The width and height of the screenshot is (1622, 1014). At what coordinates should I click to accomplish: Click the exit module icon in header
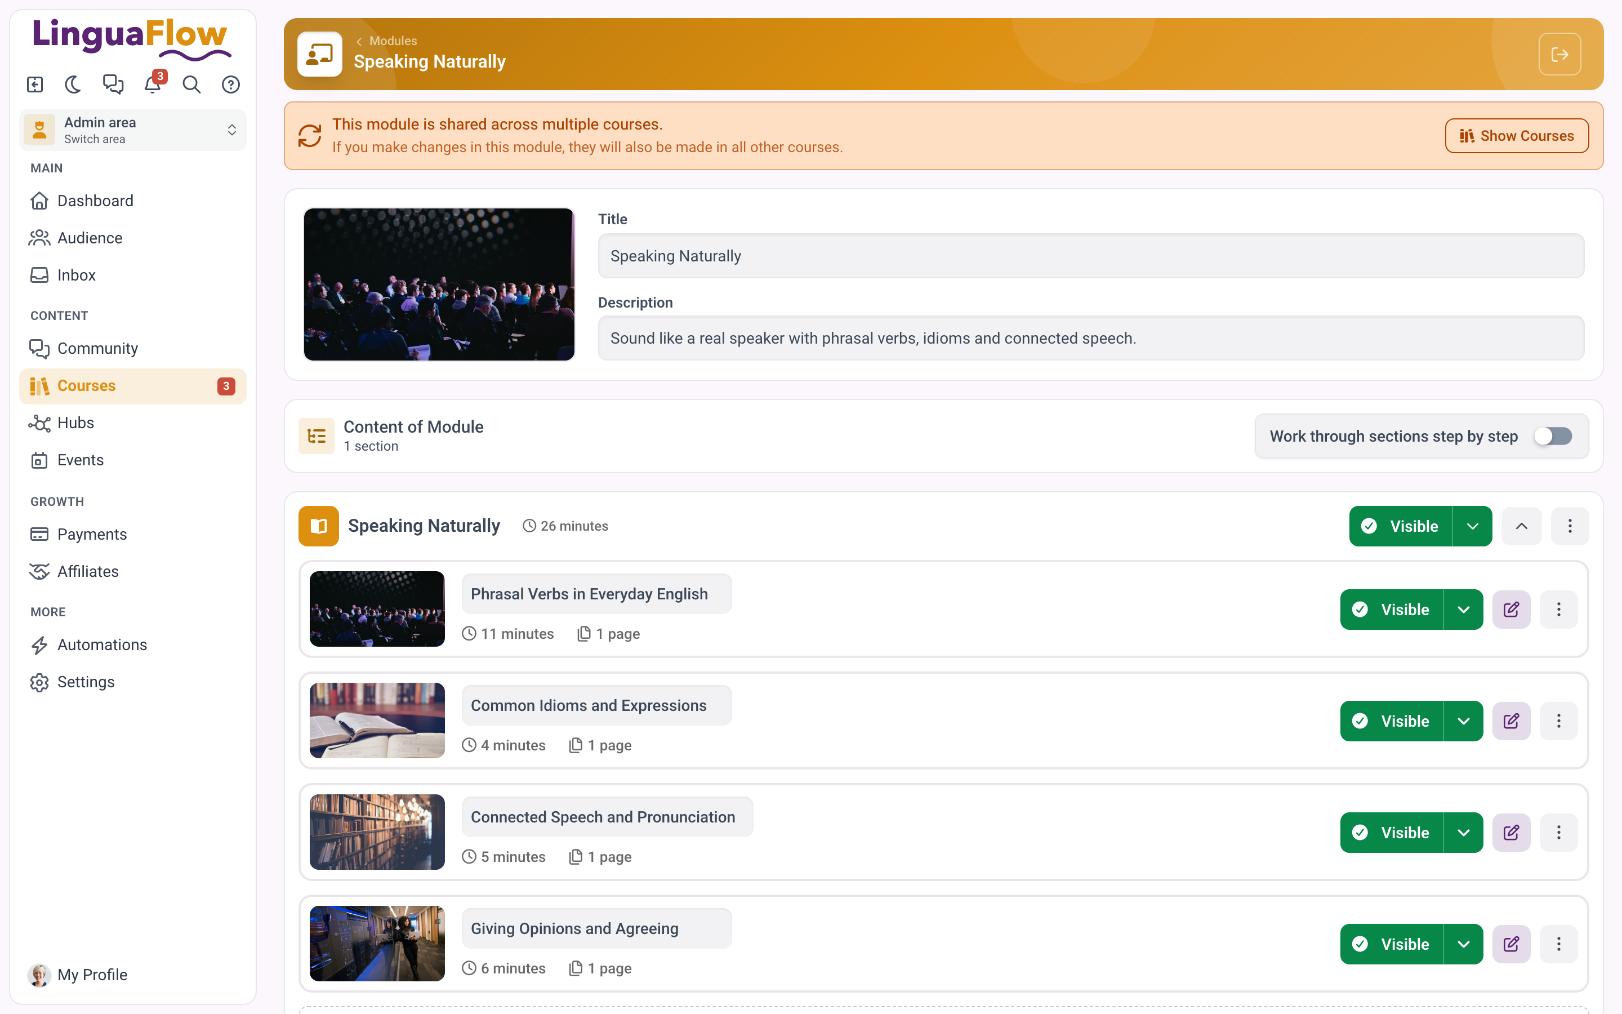(x=1559, y=54)
